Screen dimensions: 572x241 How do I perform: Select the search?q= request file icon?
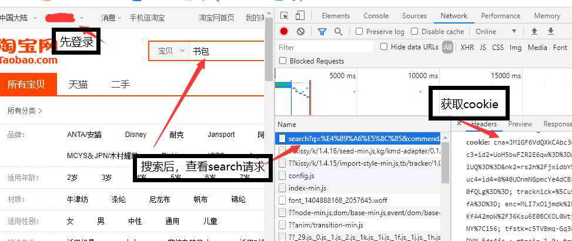click(x=282, y=139)
